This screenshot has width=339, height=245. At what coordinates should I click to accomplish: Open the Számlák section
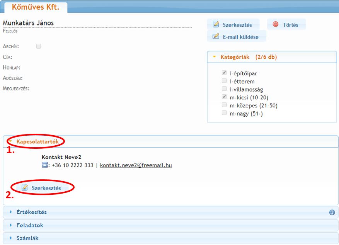coord(27,238)
